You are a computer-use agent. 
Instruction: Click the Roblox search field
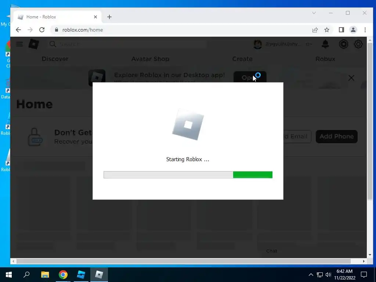coord(127,44)
